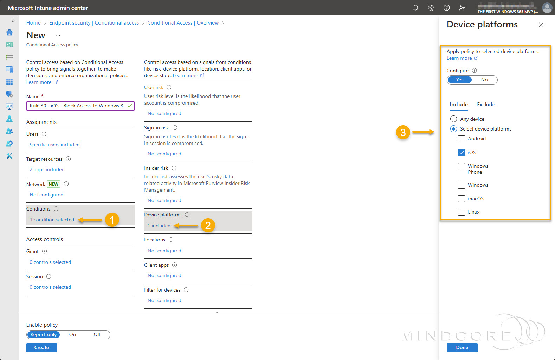Open the ellipsis menu next to New
Image resolution: width=555 pixels, height=360 pixels.
tap(58, 35)
